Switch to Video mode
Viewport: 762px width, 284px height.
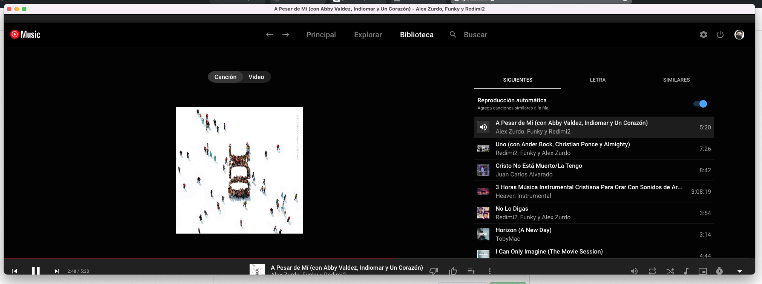click(x=256, y=77)
